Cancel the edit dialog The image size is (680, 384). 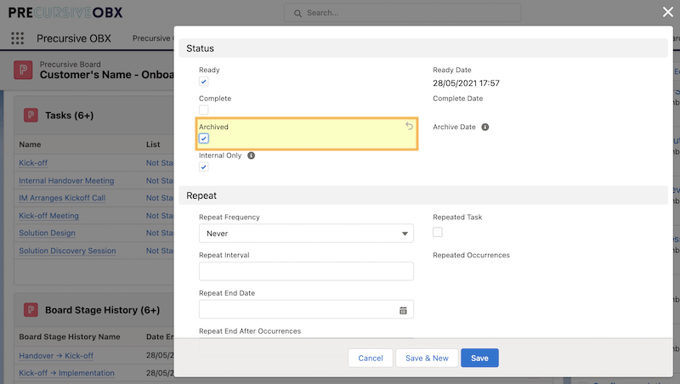point(371,358)
